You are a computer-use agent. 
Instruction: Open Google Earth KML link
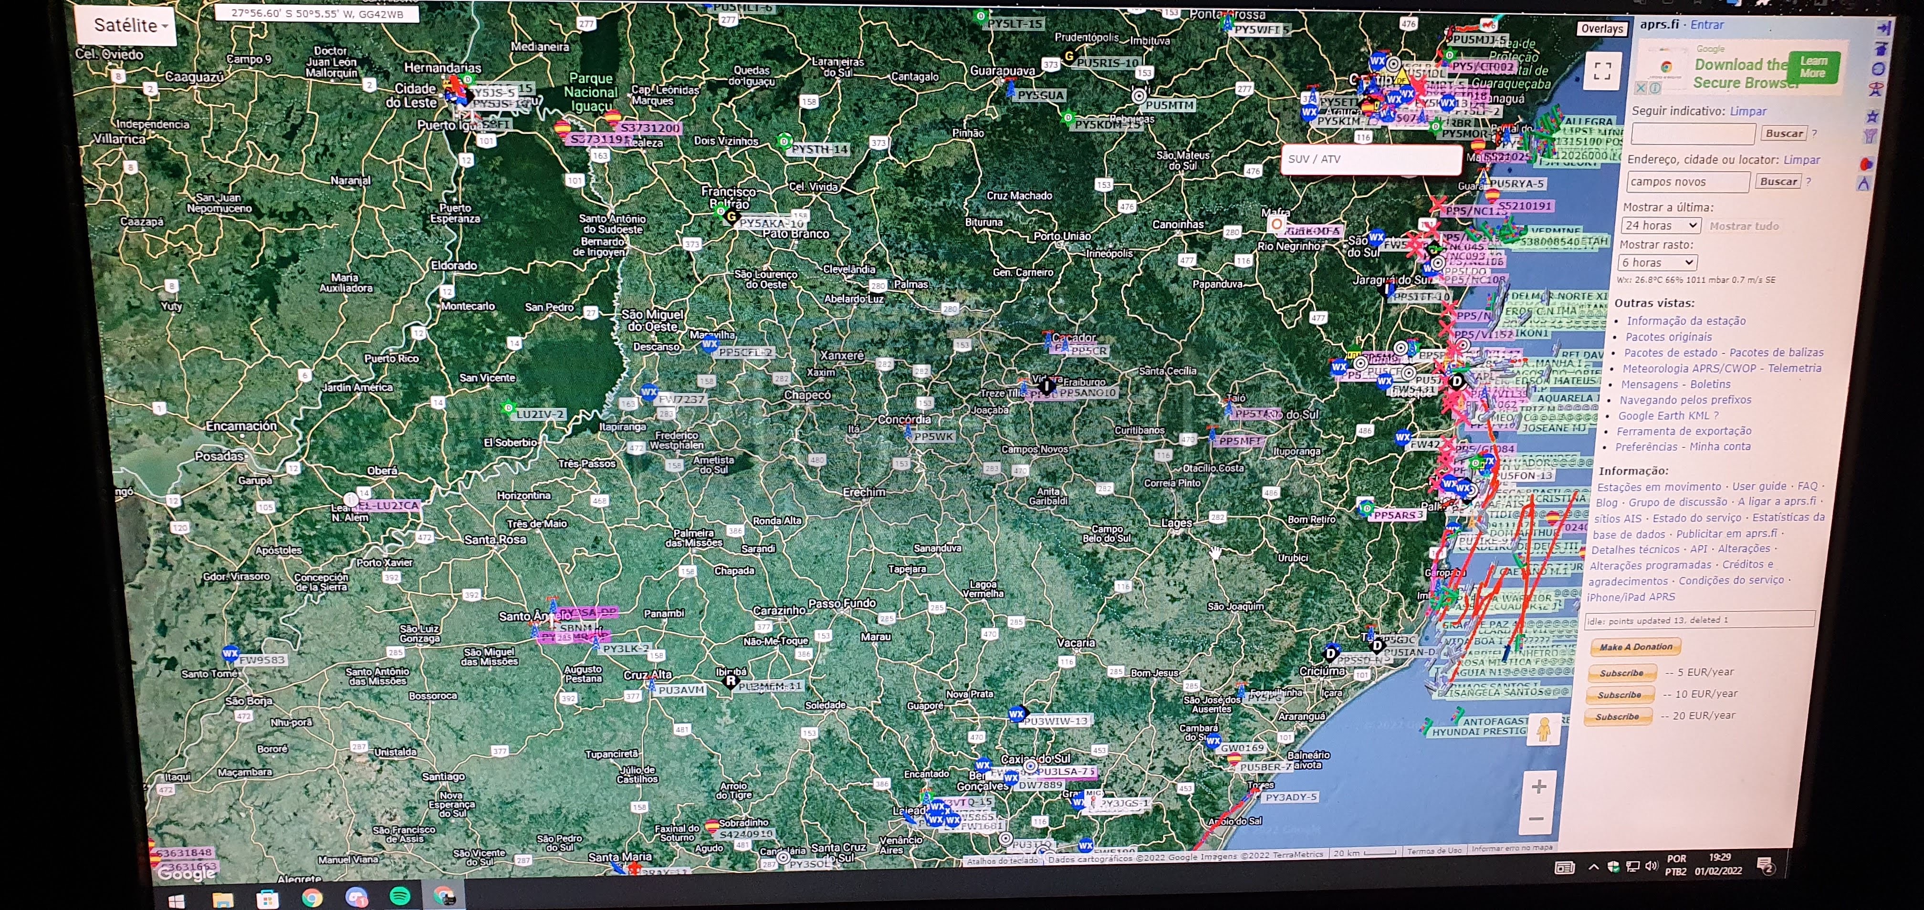click(1664, 415)
